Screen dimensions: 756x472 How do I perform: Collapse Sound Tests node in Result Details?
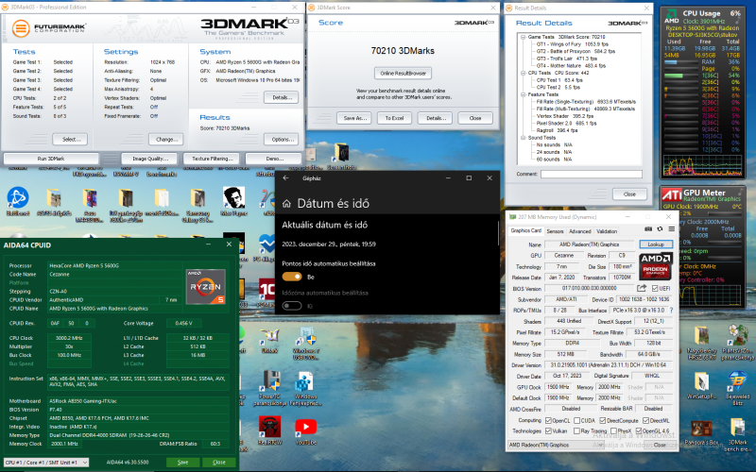(523, 137)
